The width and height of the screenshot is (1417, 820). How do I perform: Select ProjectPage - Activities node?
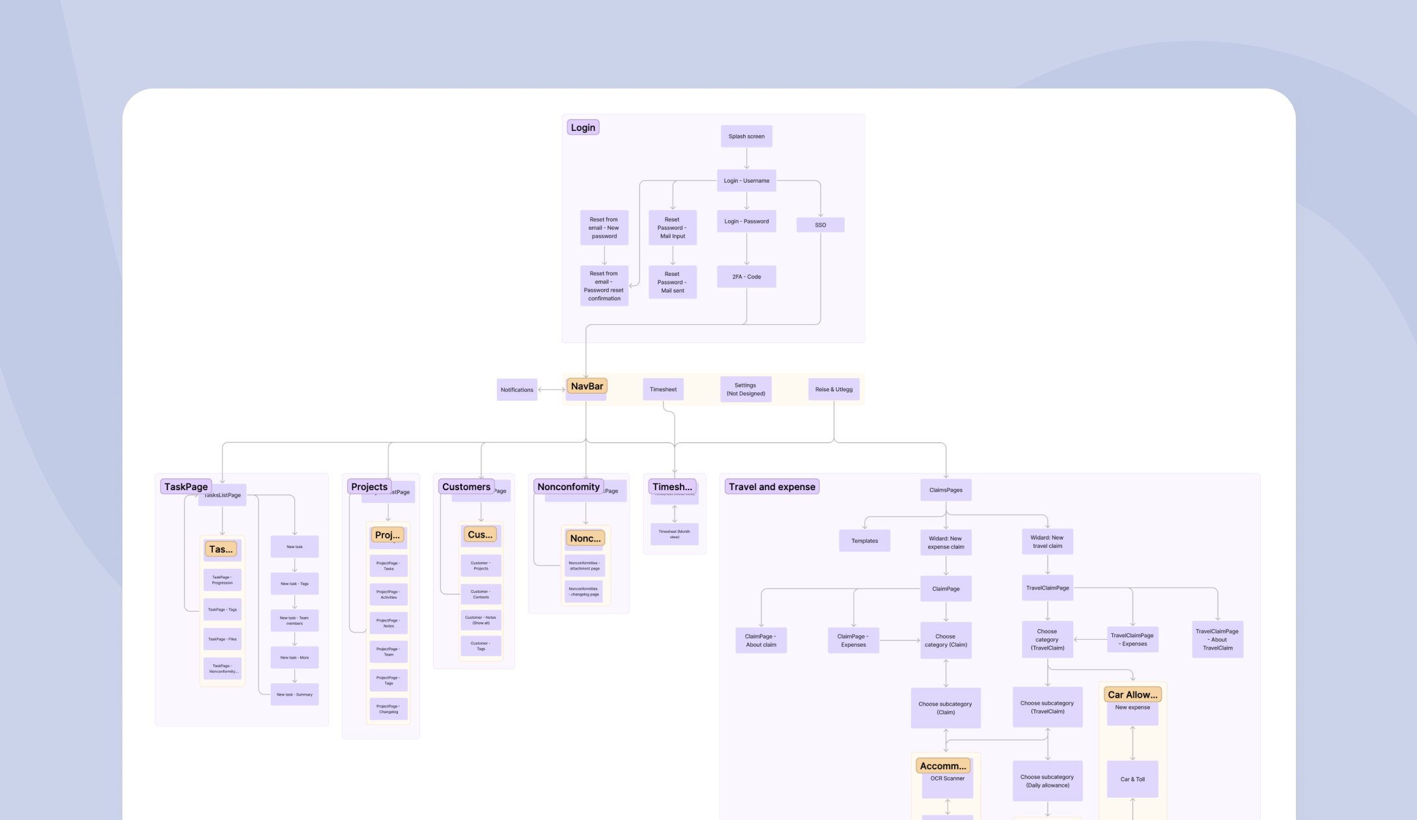coord(389,595)
